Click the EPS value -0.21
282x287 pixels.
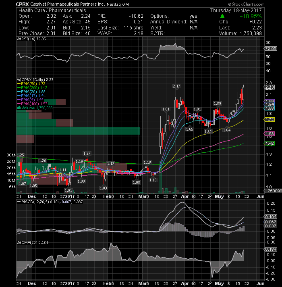pos(137,22)
